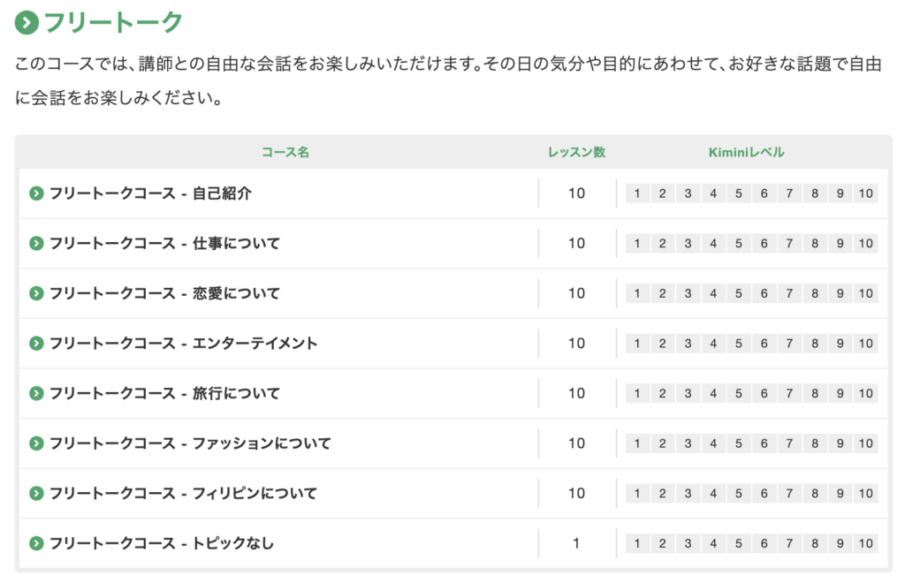This screenshot has width=905, height=583.
Task: Click arrow icon next to 旅行について course
Action: click(36, 393)
